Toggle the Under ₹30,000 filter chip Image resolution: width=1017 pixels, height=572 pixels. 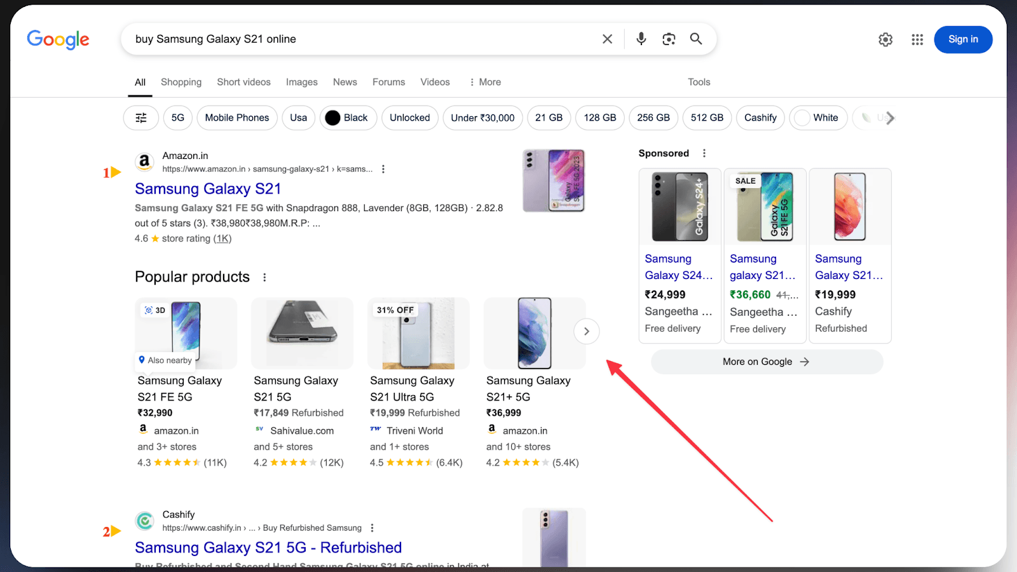[483, 118]
